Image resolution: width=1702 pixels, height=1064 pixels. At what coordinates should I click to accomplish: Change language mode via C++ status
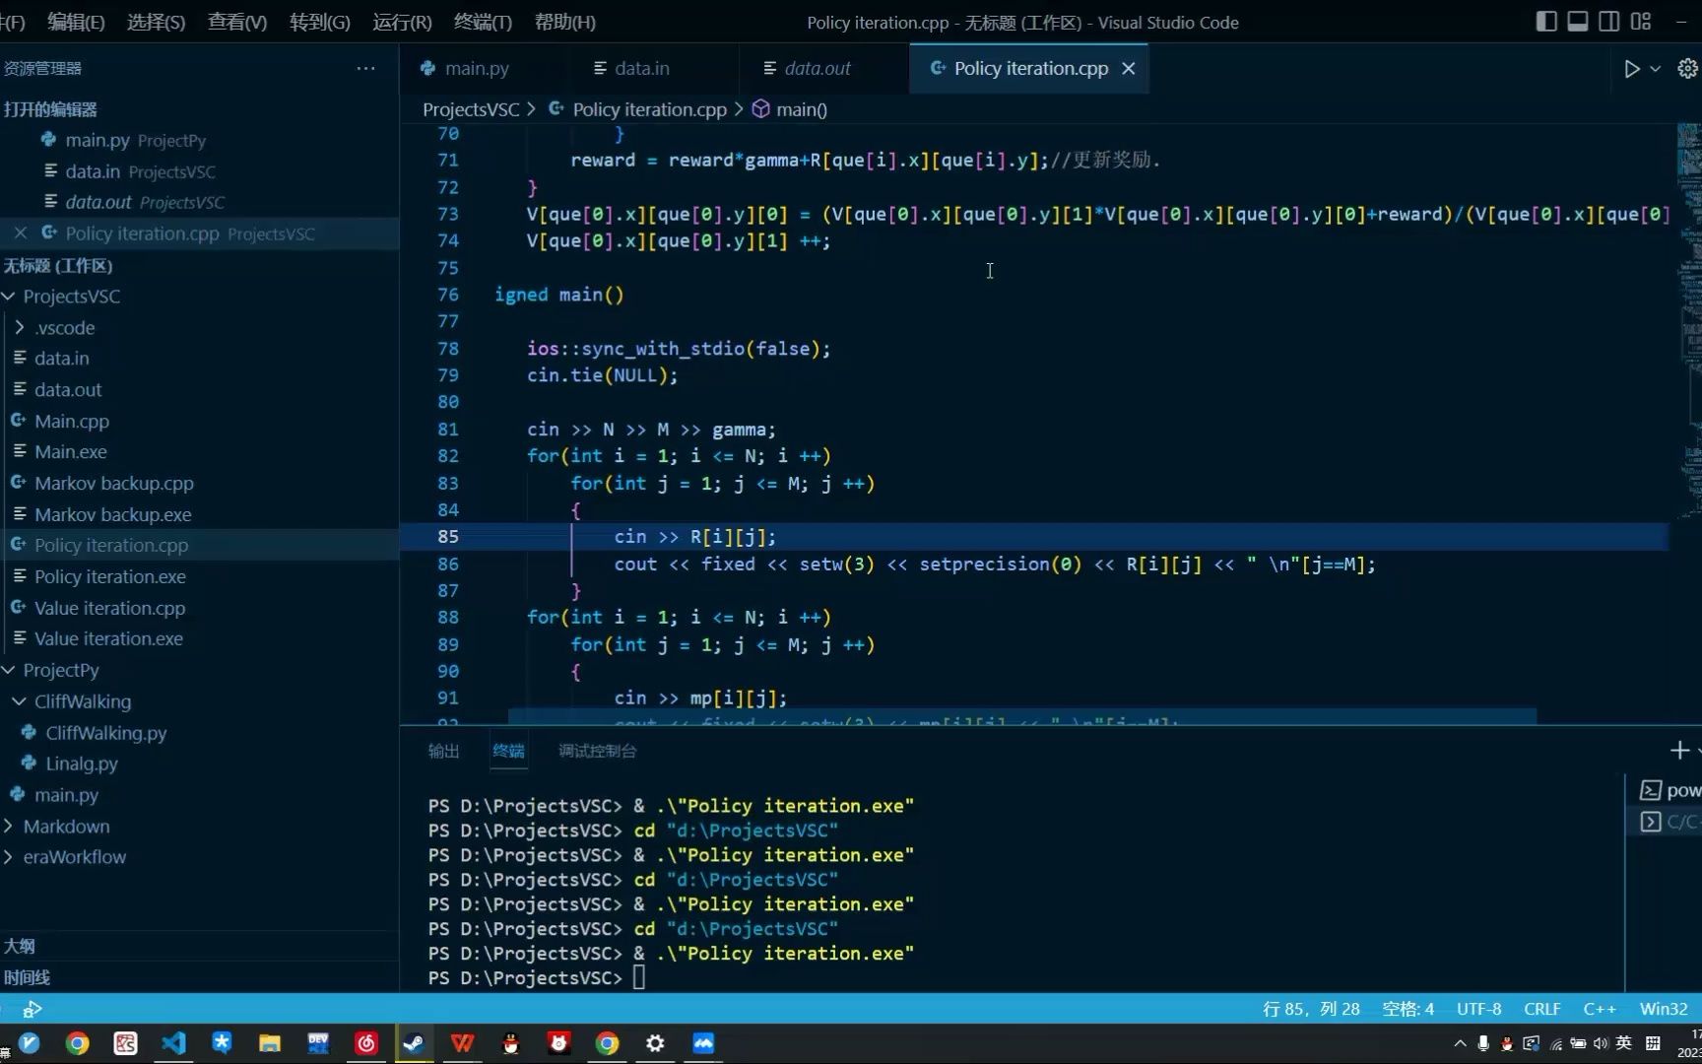(1600, 1009)
